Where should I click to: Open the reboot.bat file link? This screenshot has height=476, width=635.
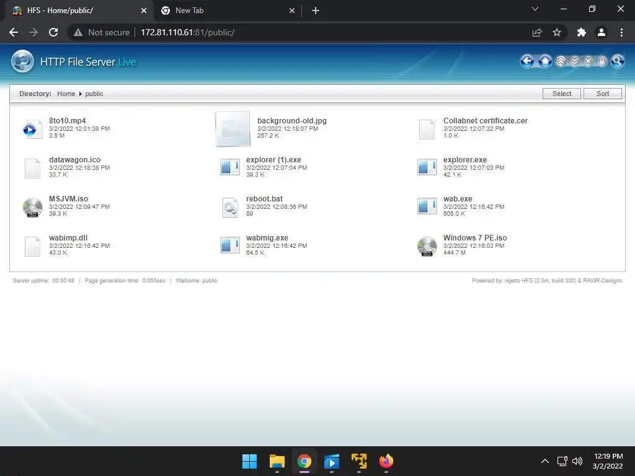tap(264, 199)
